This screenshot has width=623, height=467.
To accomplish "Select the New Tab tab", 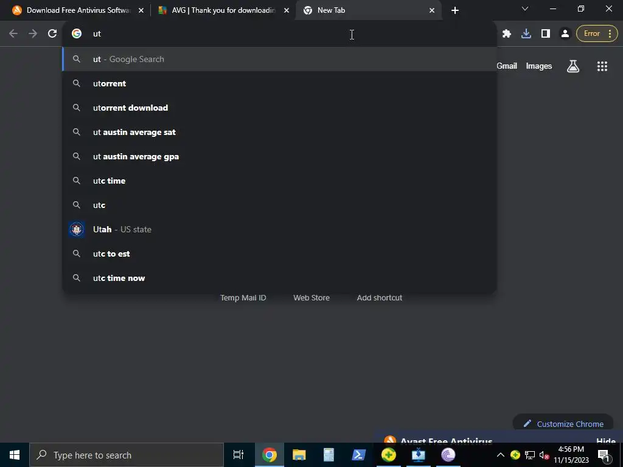I will [367, 10].
